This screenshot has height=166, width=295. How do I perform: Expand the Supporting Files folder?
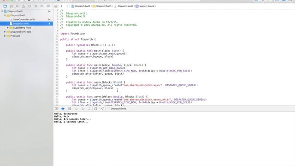pos(8,28)
